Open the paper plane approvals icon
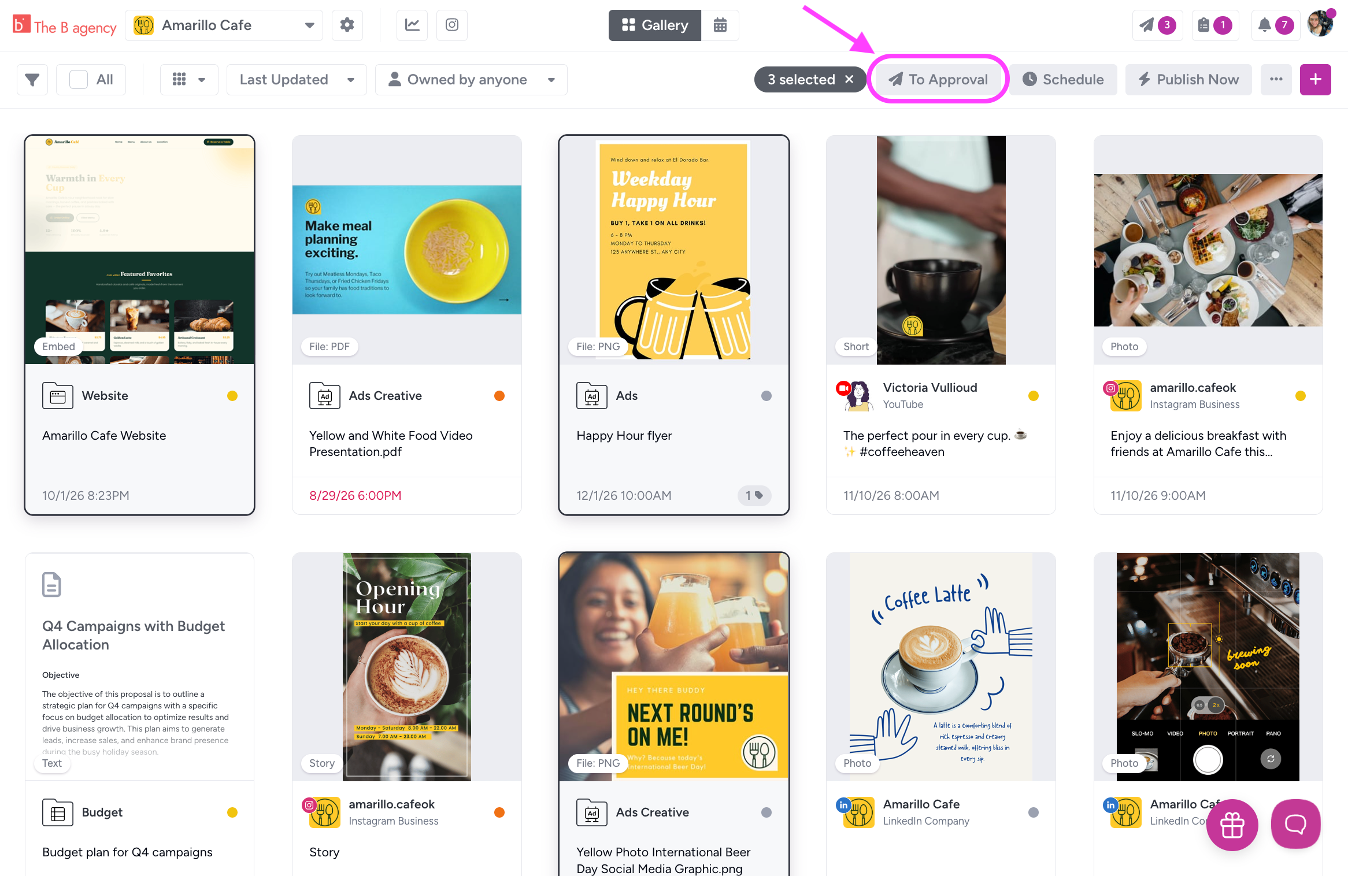The height and width of the screenshot is (876, 1348). point(1157,25)
